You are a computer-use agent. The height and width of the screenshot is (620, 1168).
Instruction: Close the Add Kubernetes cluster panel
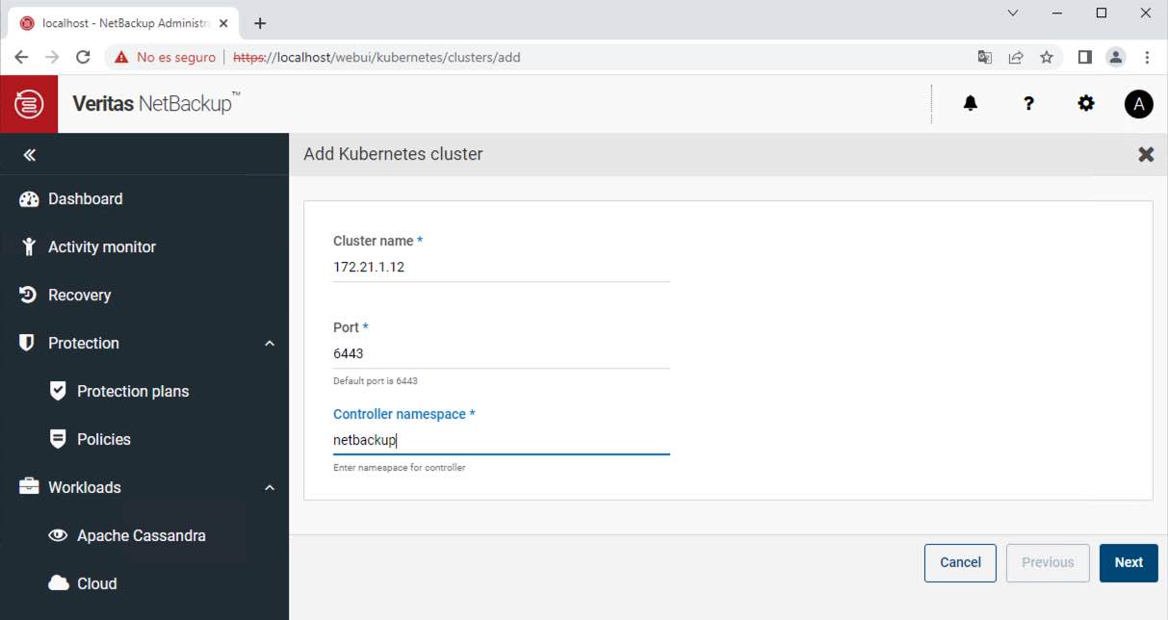coord(1146,154)
